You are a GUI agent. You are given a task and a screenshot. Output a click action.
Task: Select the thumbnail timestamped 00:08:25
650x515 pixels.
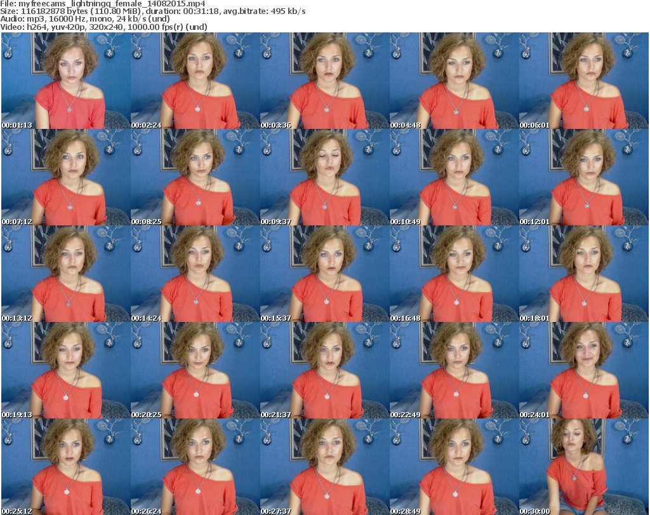[x=196, y=177]
